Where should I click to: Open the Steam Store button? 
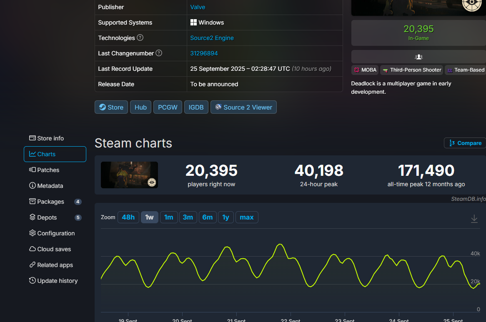point(111,107)
